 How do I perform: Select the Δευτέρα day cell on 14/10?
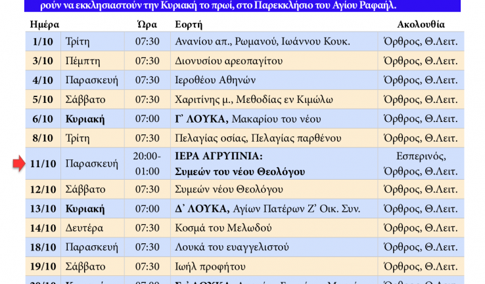87,228
